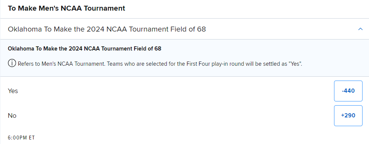Select the +290 odds for No
This screenshot has height=144, width=369.
click(348, 116)
